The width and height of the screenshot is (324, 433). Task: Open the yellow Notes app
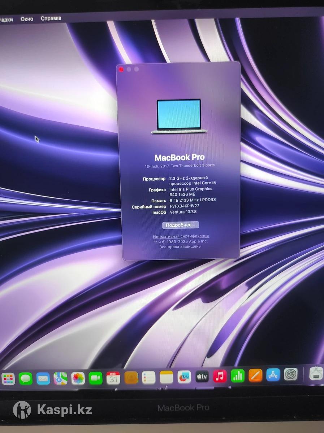pos(167,377)
